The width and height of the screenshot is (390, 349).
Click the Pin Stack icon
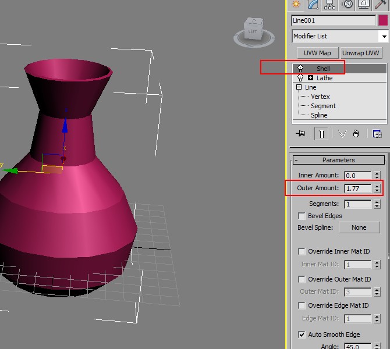click(x=300, y=134)
